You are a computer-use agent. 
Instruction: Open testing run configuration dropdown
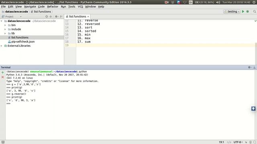[232, 12]
